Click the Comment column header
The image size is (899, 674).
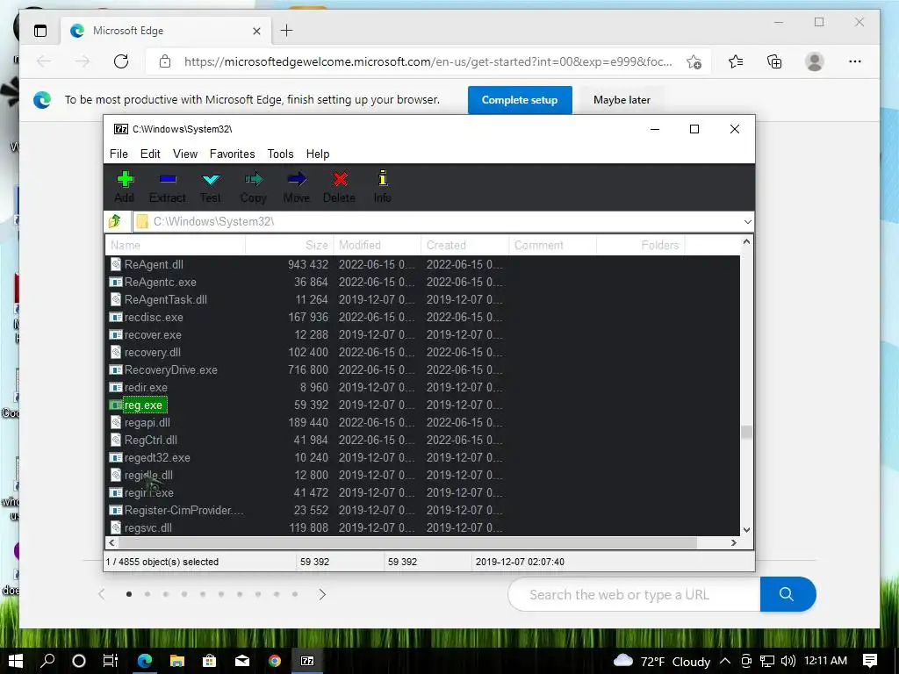click(x=553, y=246)
